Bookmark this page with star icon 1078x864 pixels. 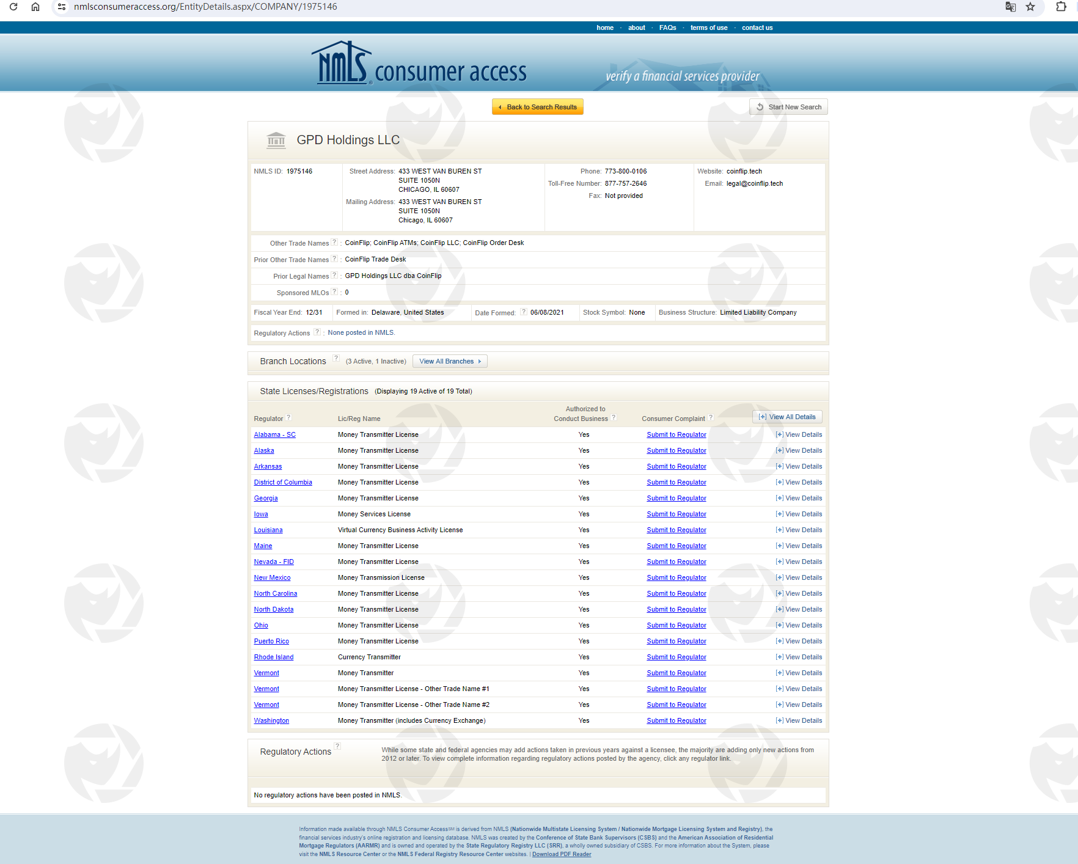tap(1030, 7)
